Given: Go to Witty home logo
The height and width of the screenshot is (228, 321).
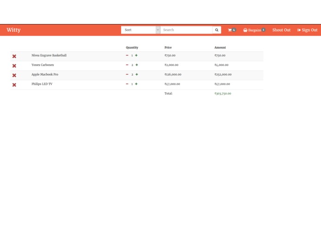Looking at the screenshot, I should (13, 30).
